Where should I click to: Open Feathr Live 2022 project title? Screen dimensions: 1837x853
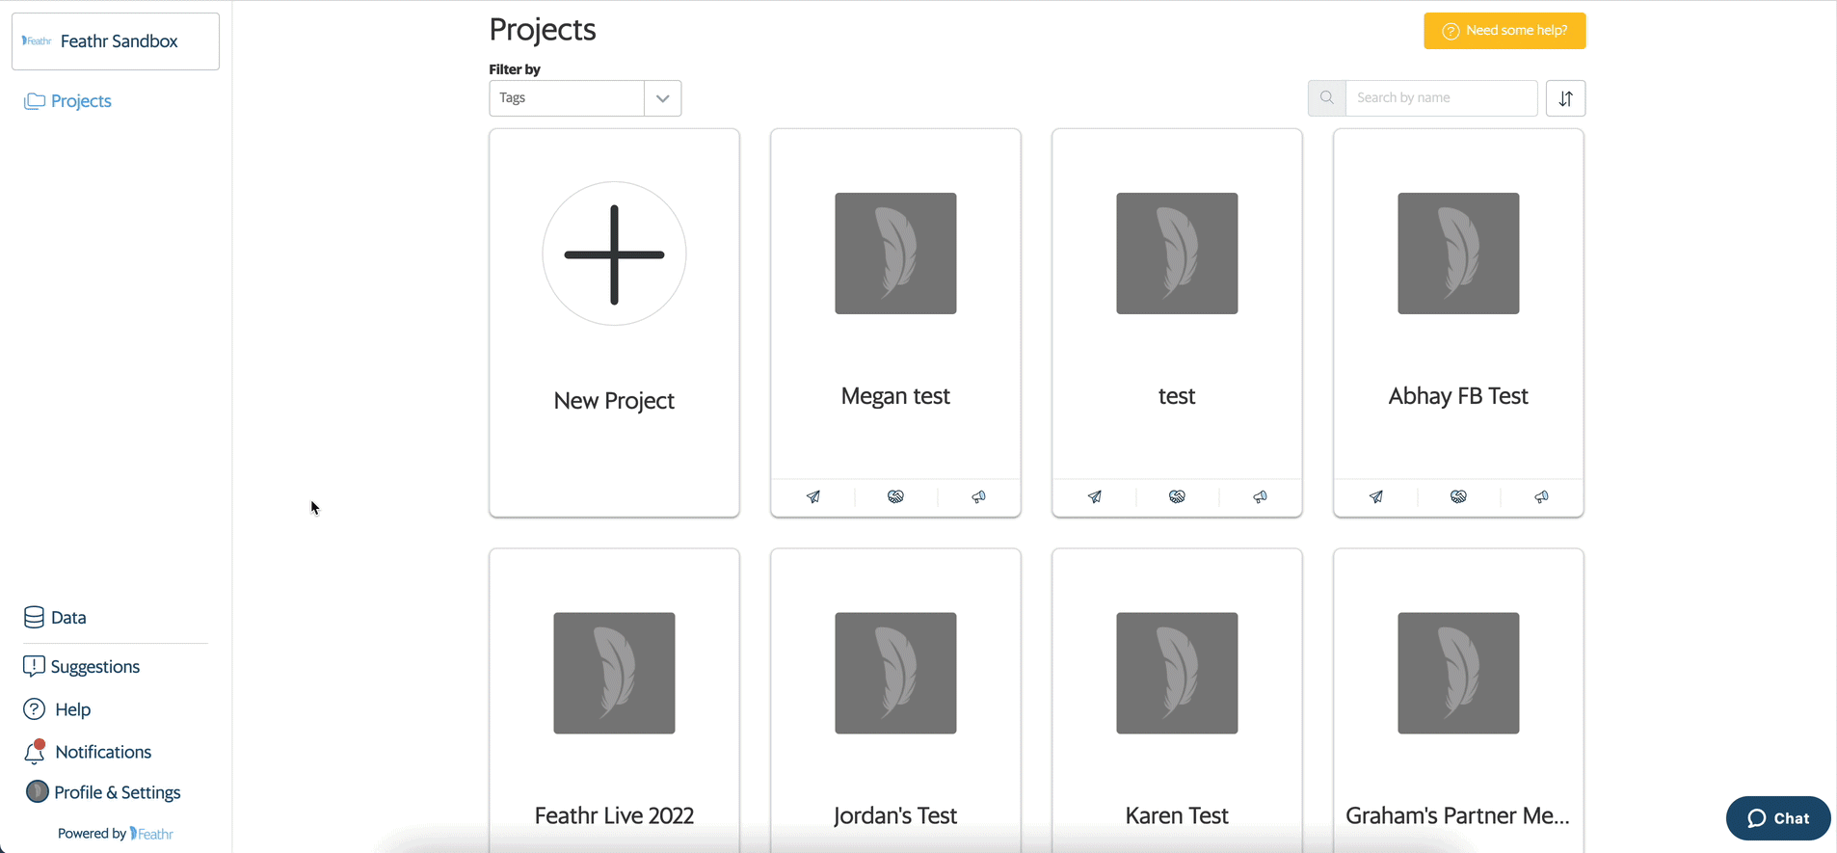point(614,815)
